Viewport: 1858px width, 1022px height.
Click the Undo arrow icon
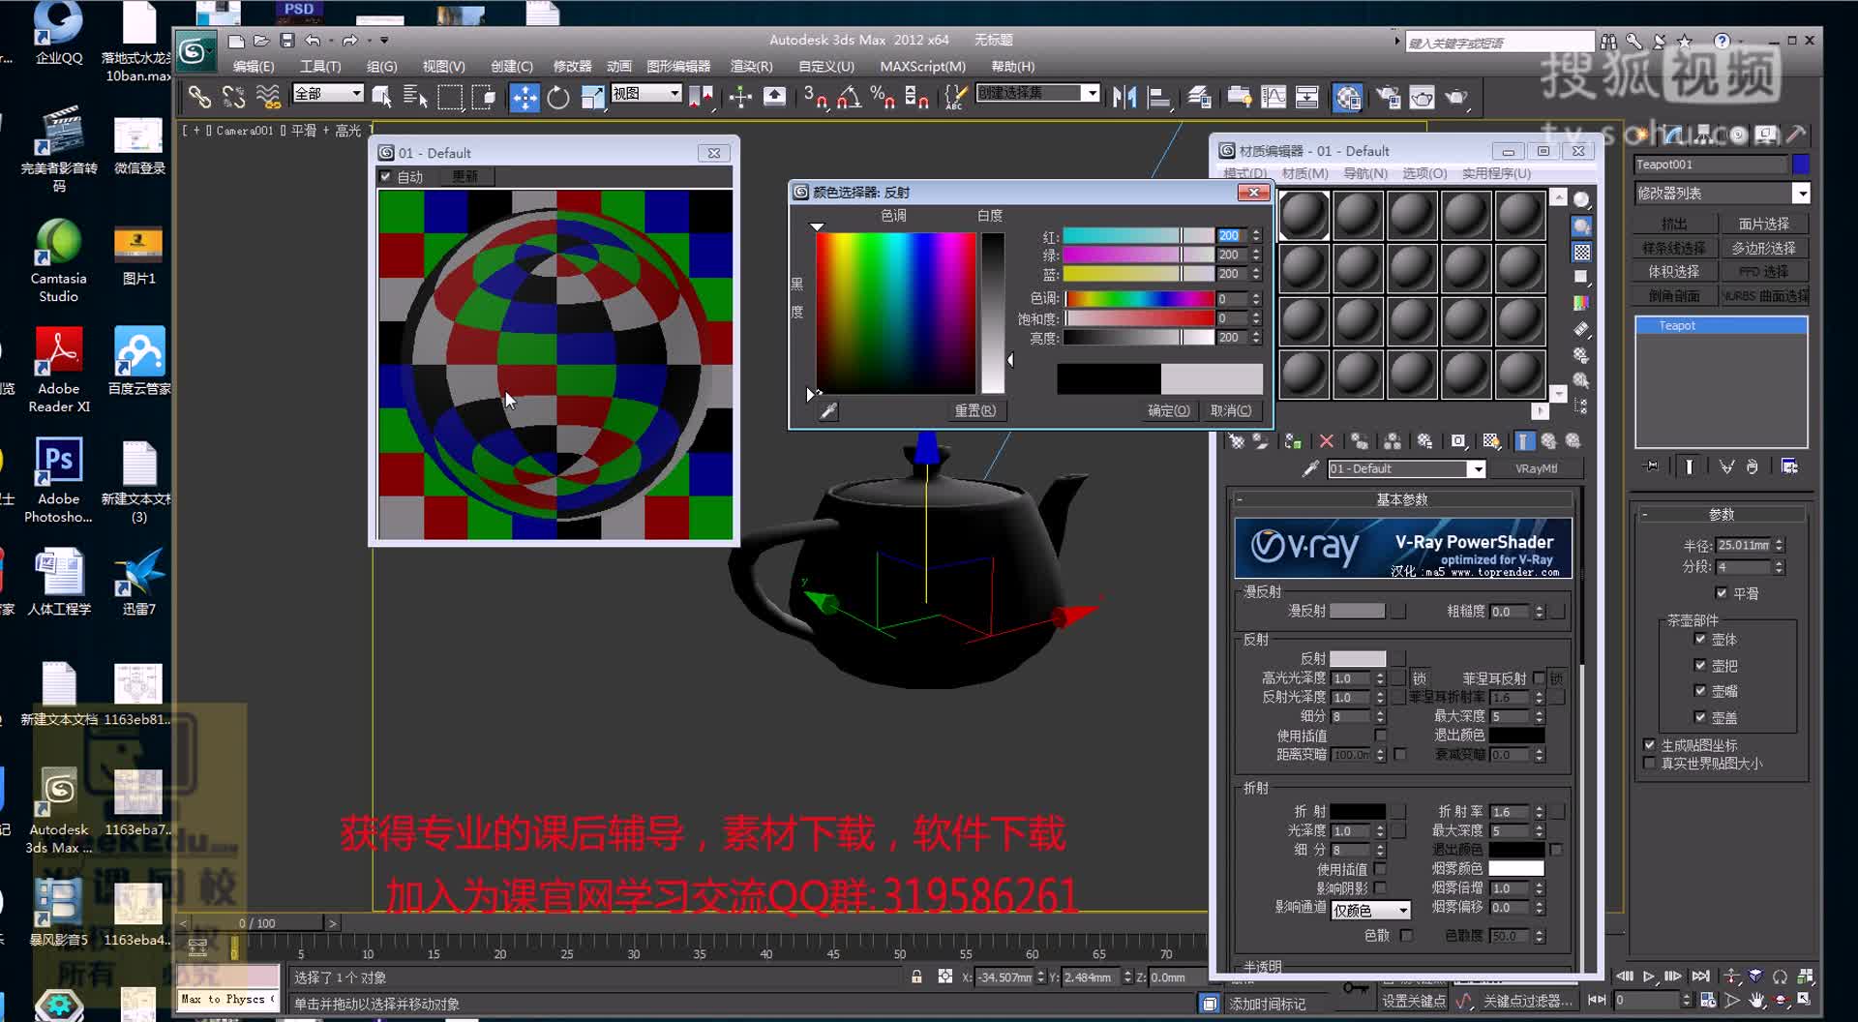[313, 40]
